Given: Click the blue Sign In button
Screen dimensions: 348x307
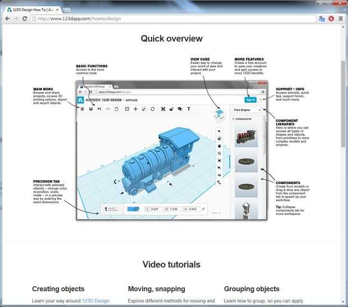Looking at the screenshot, I should [250, 100].
